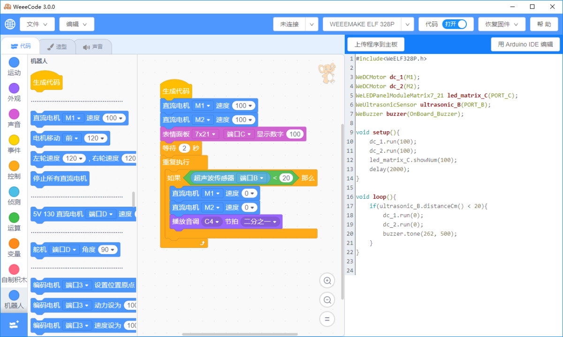Open the add extension icon at bottom-left

pyautogui.click(x=14, y=325)
